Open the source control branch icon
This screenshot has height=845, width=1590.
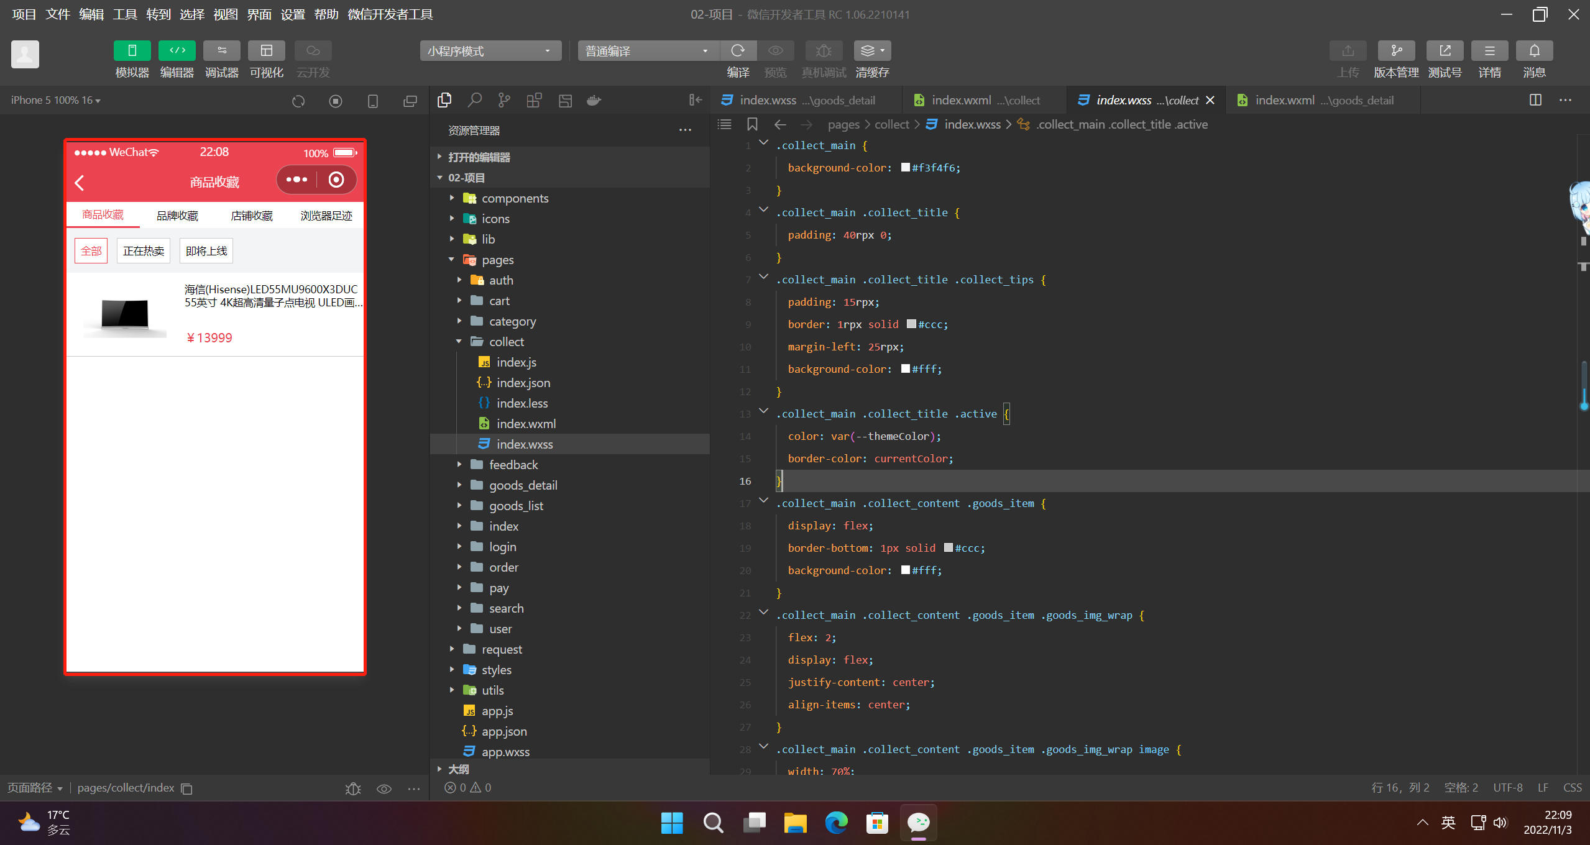pyautogui.click(x=504, y=100)
